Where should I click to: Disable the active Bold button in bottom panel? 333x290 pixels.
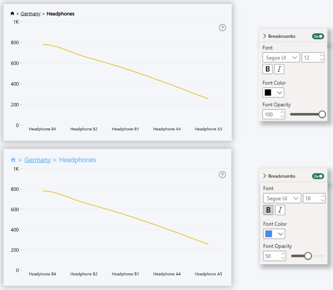[268, 210]
